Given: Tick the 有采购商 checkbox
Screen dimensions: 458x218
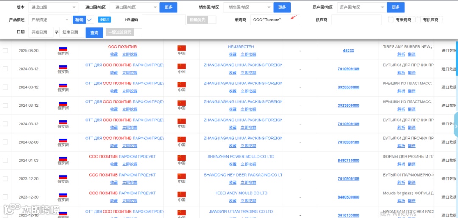Looking at the screenshot, I should pos(391,19).
